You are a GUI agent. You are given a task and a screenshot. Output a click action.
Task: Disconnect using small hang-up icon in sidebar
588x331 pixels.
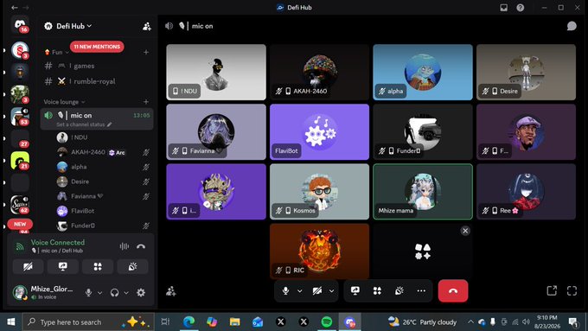[x=141, y=246]
